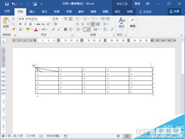Toggle the Justify alignment button

pyautogui.click(x=93, y=24)
